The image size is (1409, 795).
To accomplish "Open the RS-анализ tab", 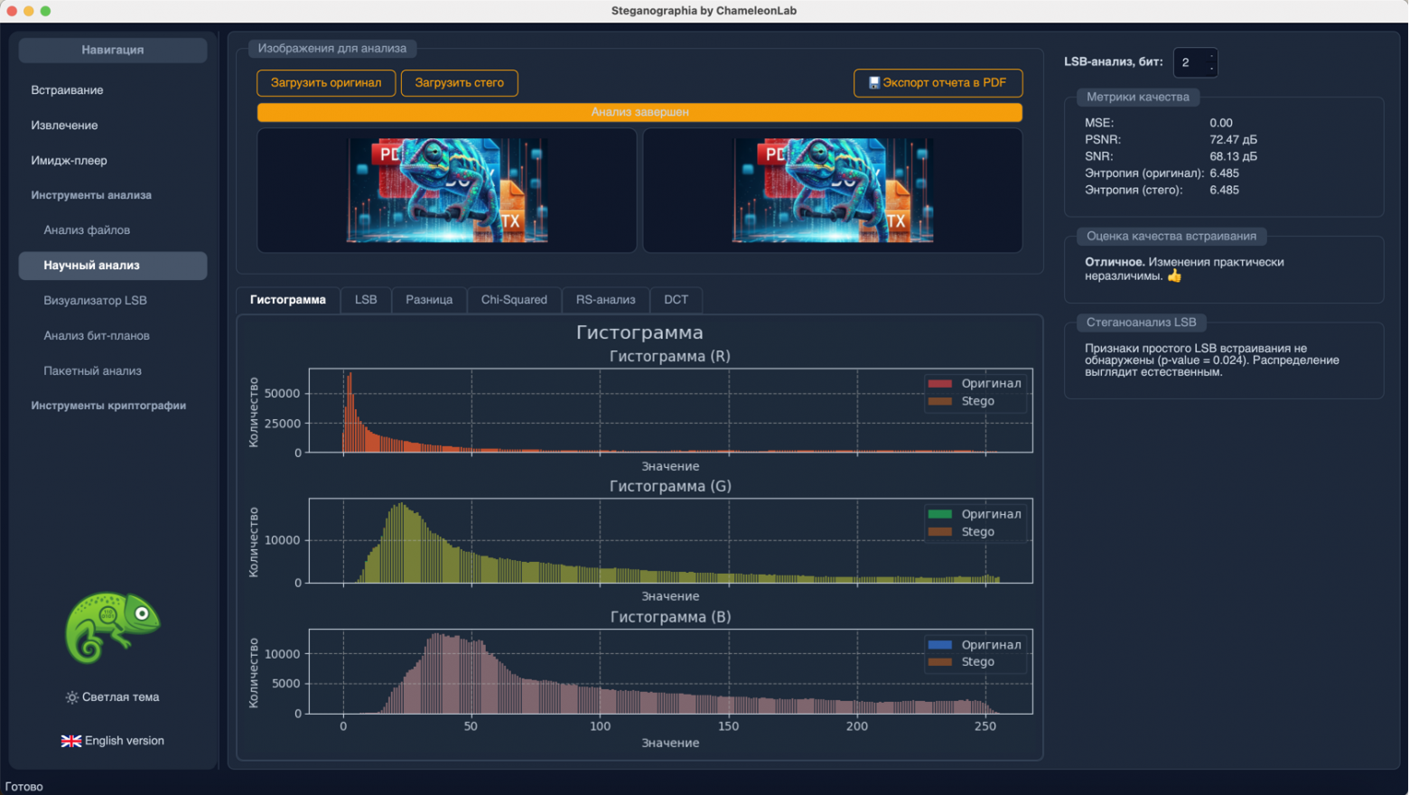I will (x=605, y=300).
